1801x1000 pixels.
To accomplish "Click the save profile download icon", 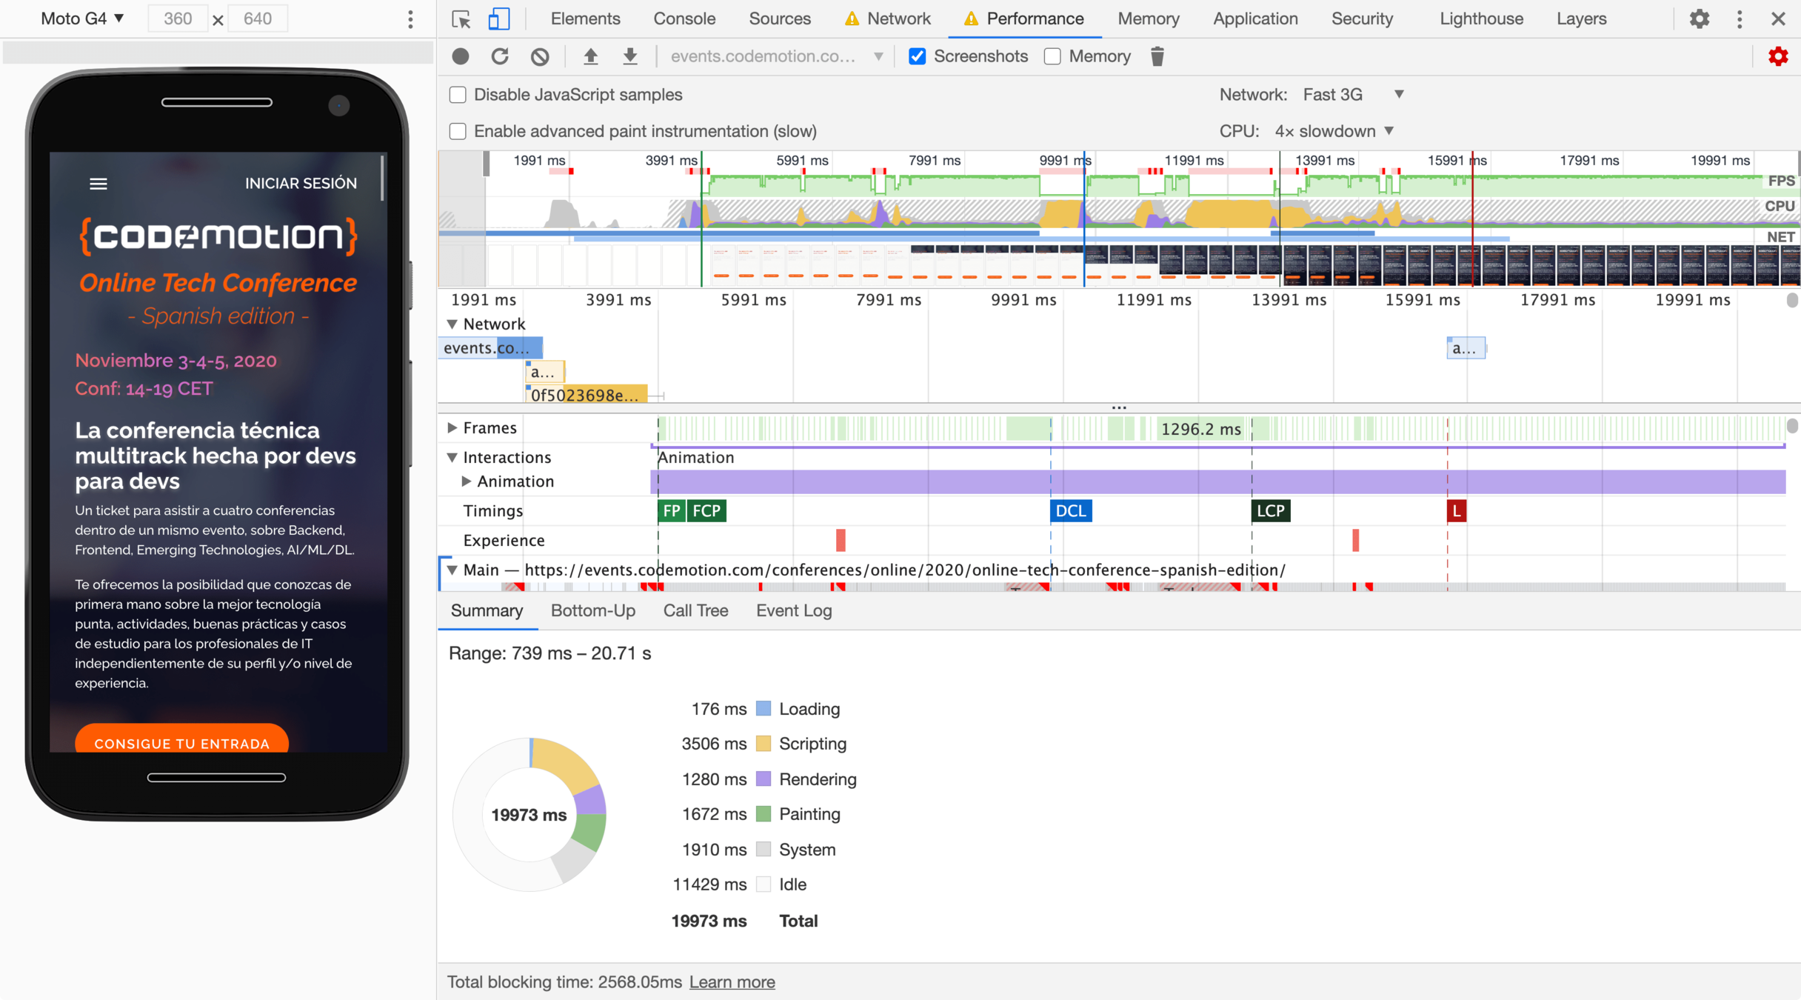I will click(x=630, y=56).
